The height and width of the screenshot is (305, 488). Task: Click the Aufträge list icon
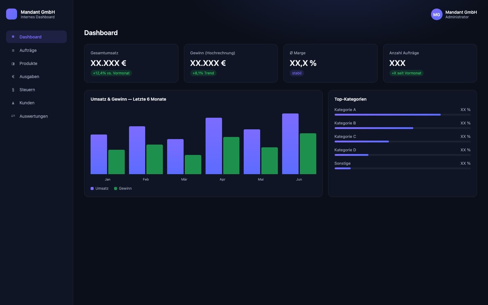pos(13,50)
